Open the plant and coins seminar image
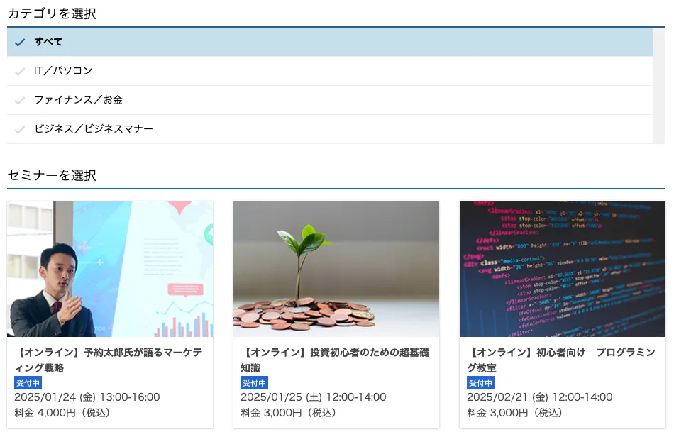The width and height of the screenshot is (674, 437). click(336, 269)
